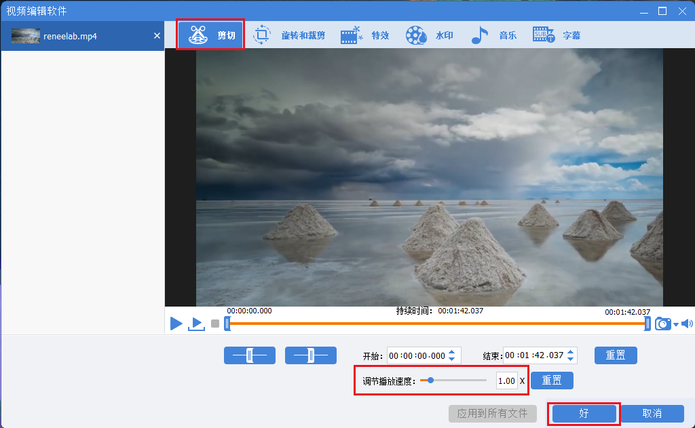
Task: Click the orange timeline progress bar
Action: 437,324
